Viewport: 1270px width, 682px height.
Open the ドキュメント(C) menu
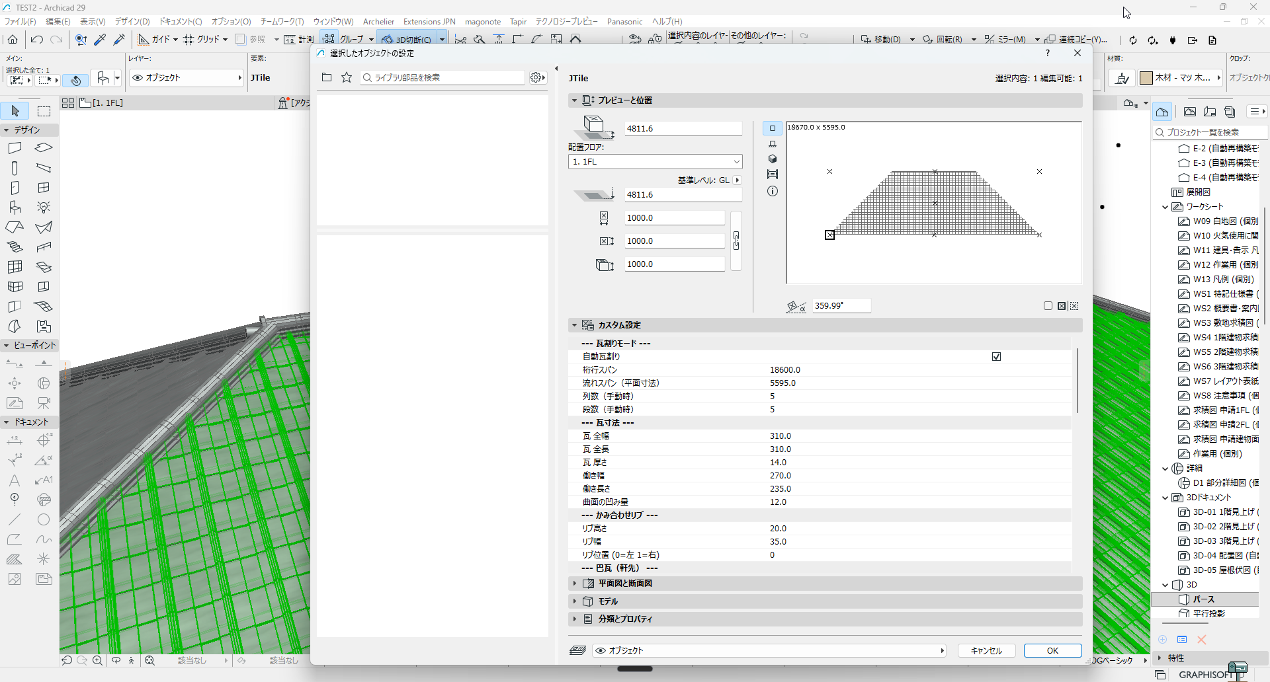tap(181, 22)
